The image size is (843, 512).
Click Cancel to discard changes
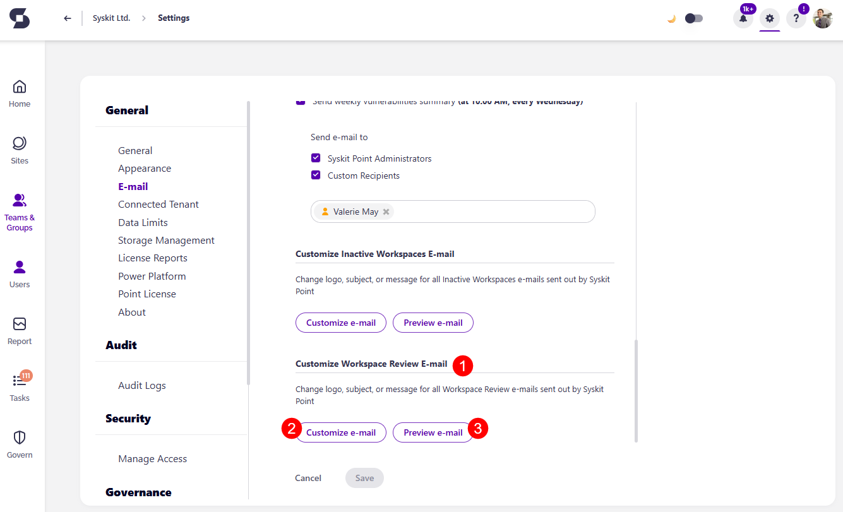308,478
